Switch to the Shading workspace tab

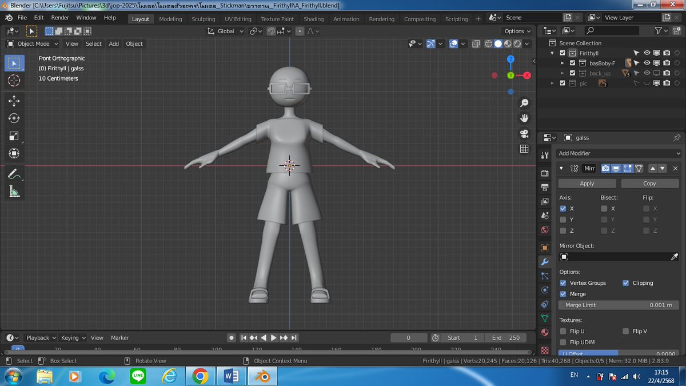(313, 18)
